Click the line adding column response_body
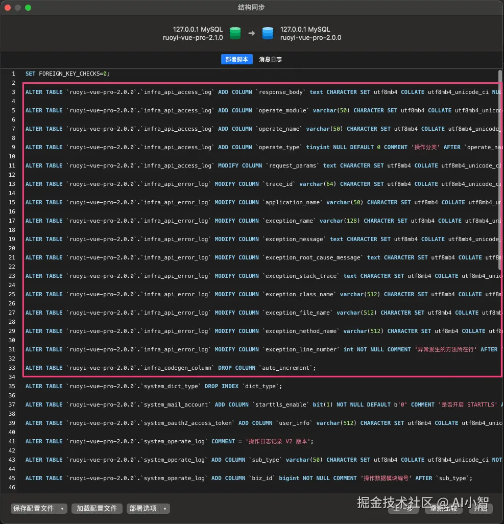The image size is (504, 524). (263, 92)
